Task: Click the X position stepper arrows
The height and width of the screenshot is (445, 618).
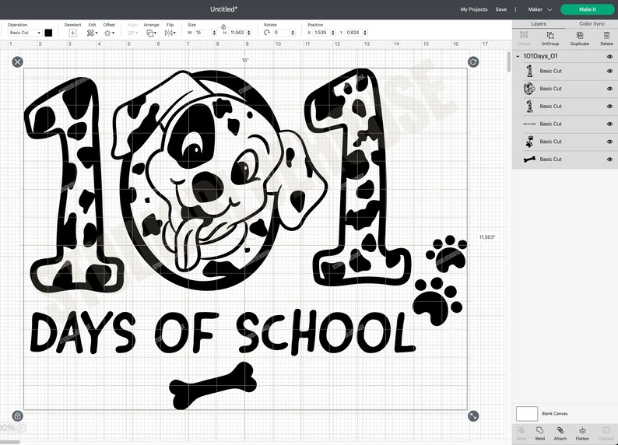Action: [x=332, y=33]
